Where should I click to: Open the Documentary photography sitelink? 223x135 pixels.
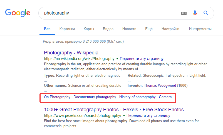95,97
